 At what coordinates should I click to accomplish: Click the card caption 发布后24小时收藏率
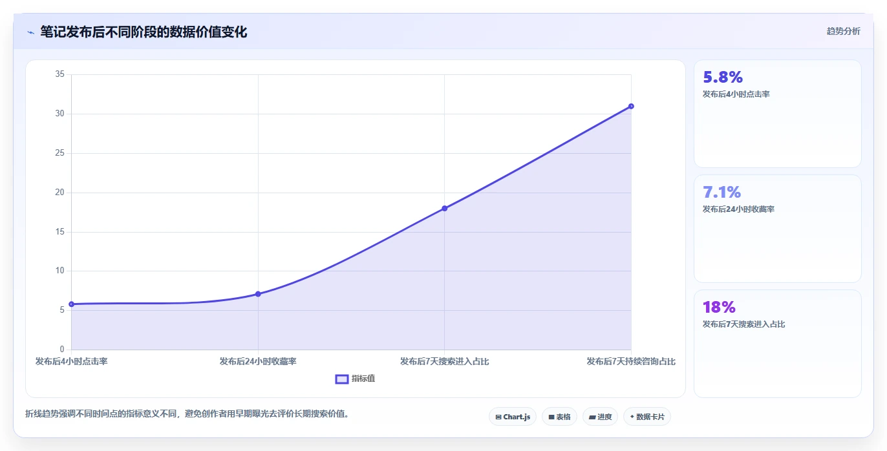click(738, 209)
